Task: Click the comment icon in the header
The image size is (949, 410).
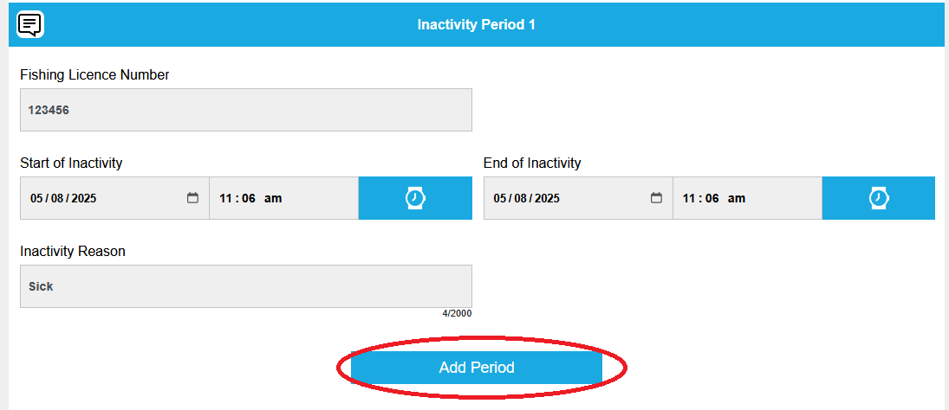Action: [30, 24]
